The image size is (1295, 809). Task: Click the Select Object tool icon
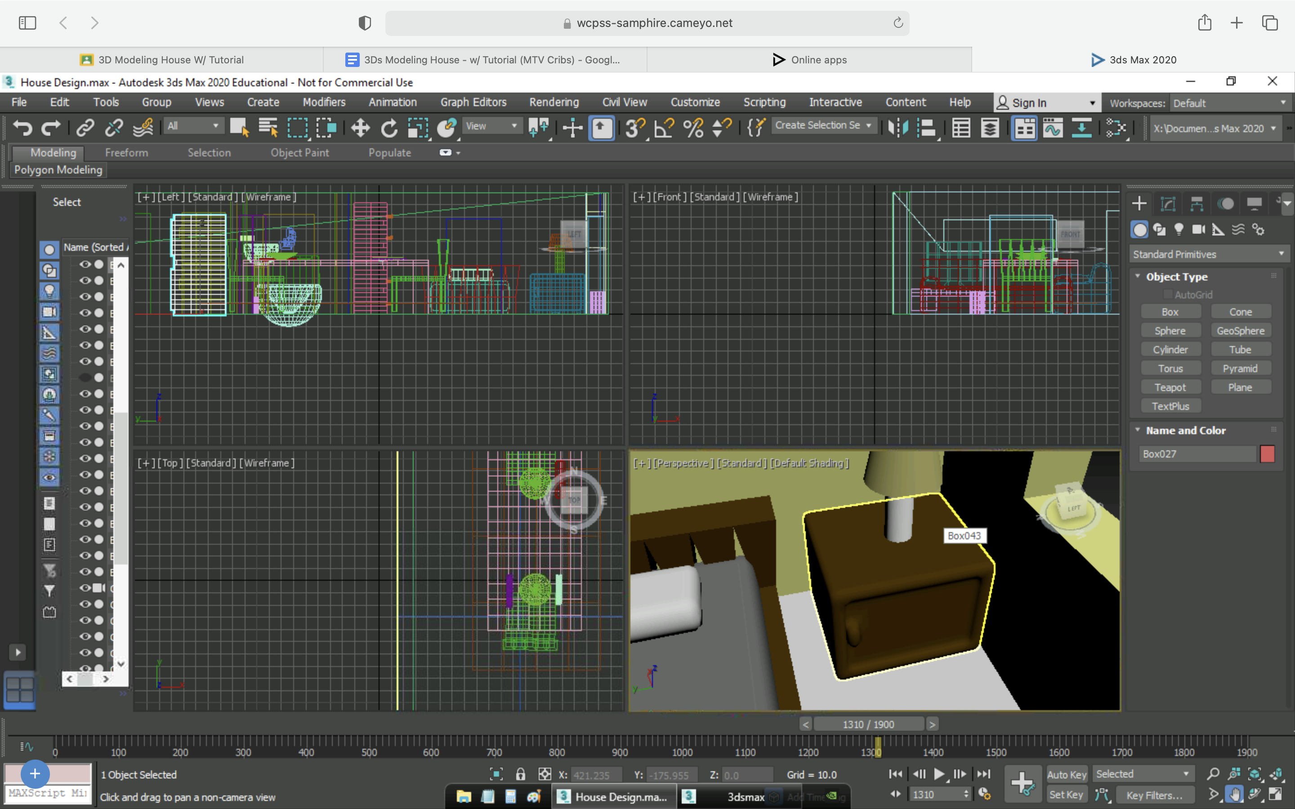click(240, 127)
